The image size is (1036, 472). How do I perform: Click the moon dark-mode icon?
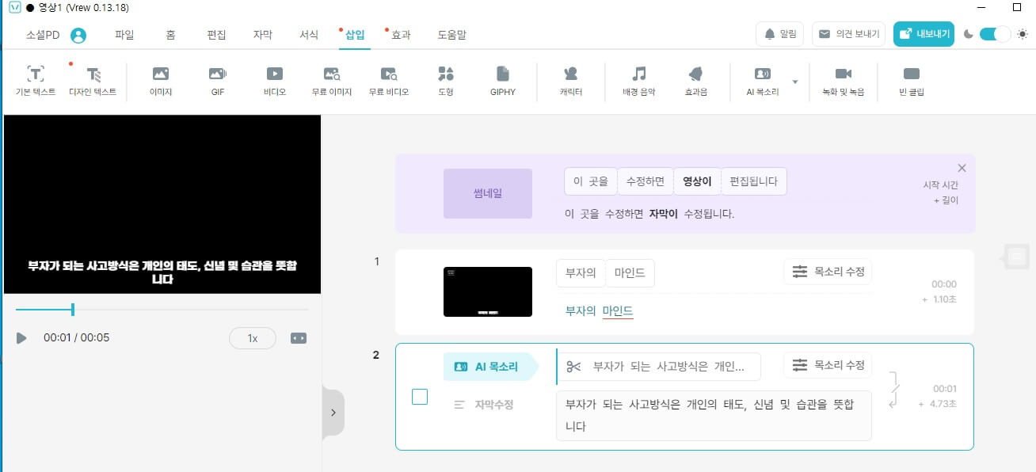(969, 34)
